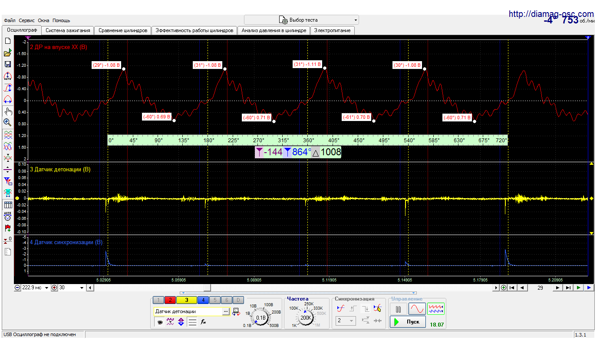Click the AUTO gauge icon in left toolbar

click(7, 216)
